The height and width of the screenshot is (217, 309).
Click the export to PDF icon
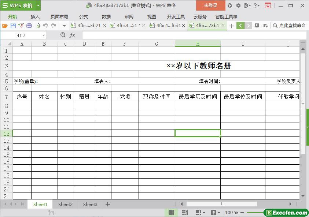point(21,26)
